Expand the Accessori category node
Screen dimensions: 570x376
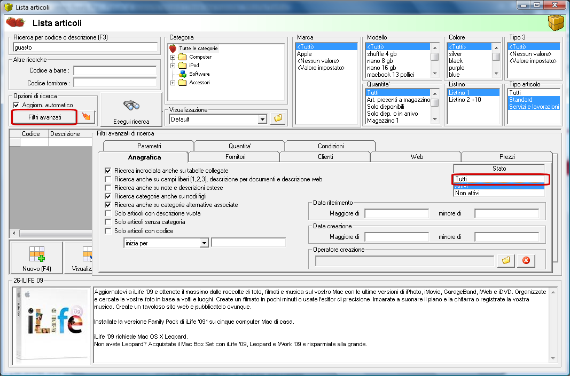point(173,83)
